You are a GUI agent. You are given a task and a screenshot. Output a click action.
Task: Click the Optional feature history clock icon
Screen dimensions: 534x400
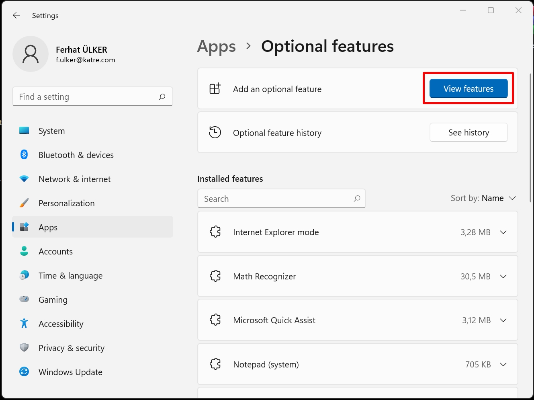[x=215, y=132]
